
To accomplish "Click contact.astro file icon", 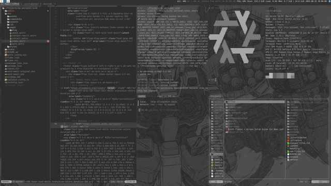I will point(10,38).
